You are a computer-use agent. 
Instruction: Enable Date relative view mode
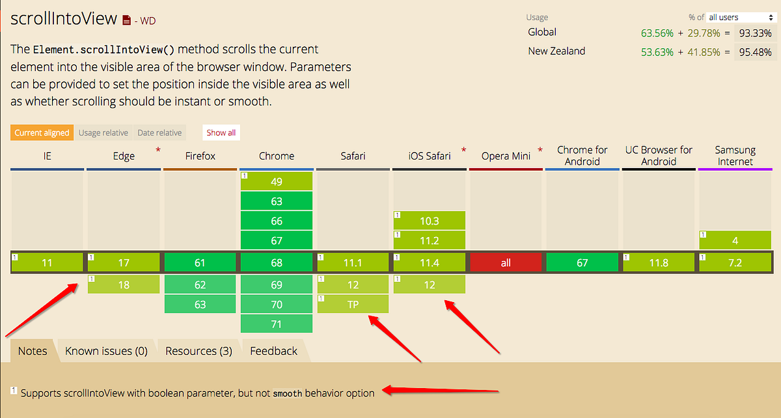point(159,132)
